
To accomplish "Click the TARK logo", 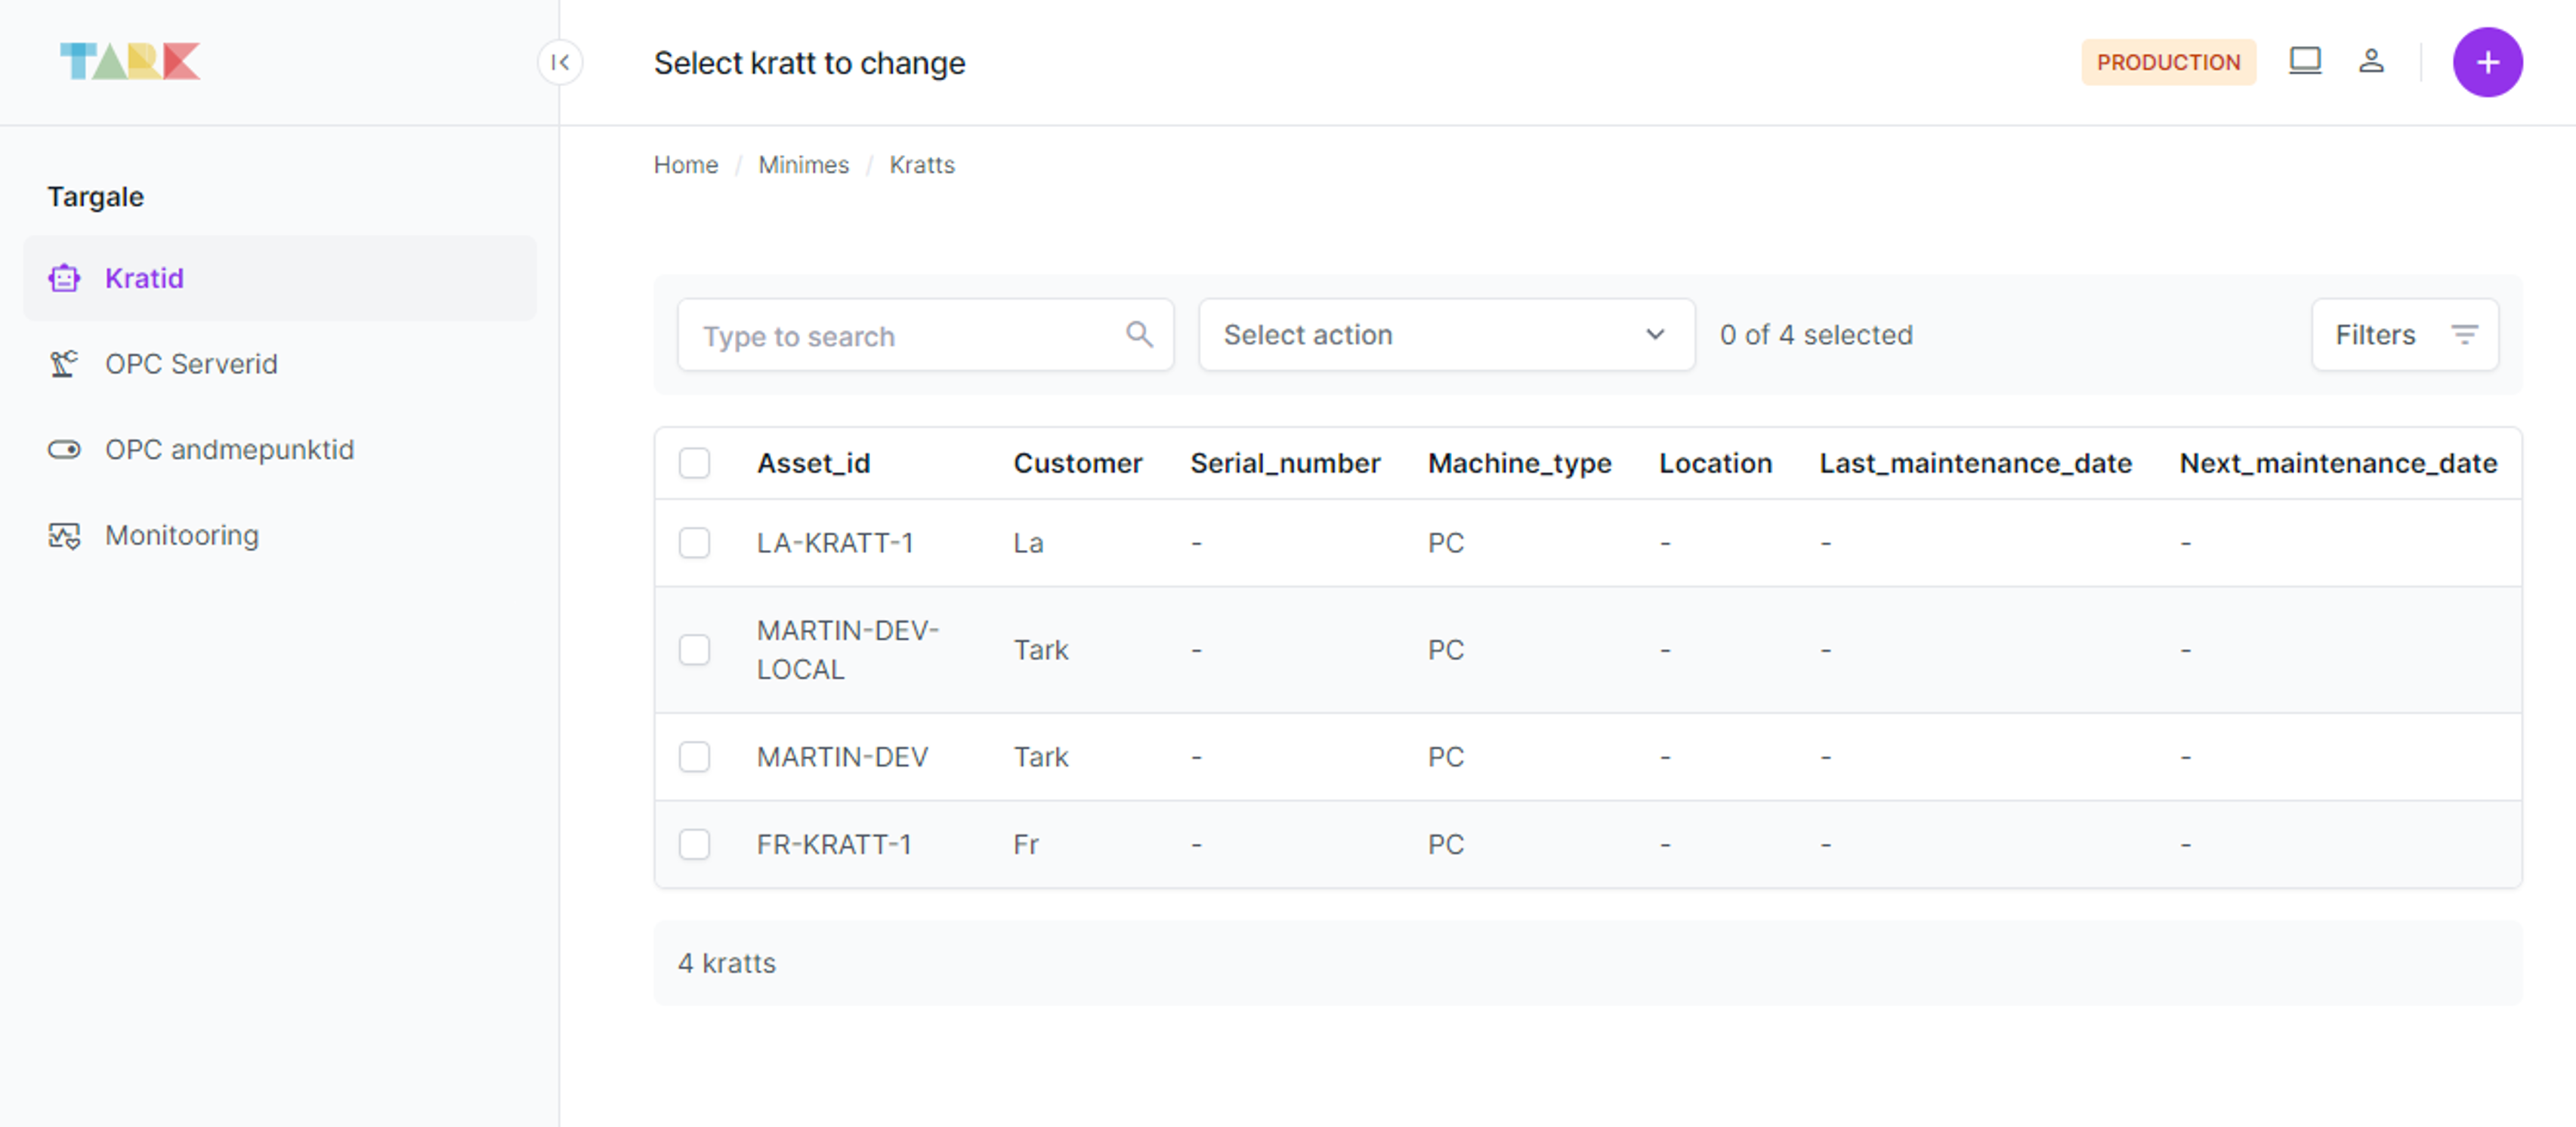I will pos(130,61).
